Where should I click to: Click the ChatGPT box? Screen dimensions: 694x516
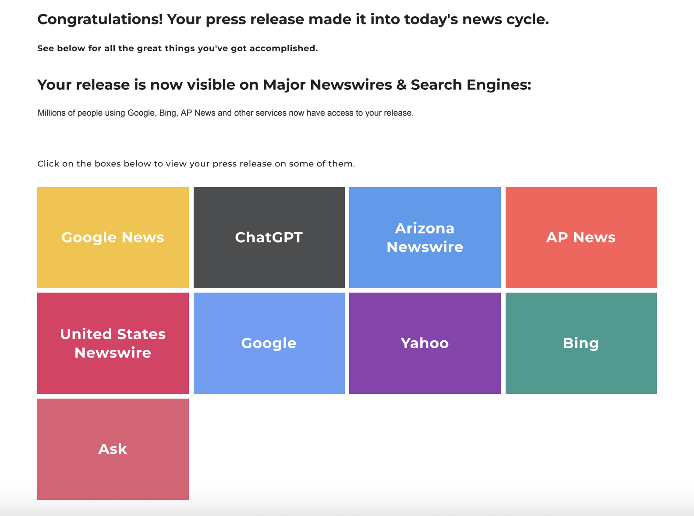click(x=269, y=237)
